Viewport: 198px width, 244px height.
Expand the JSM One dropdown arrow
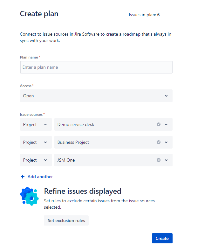coord(166,160)
